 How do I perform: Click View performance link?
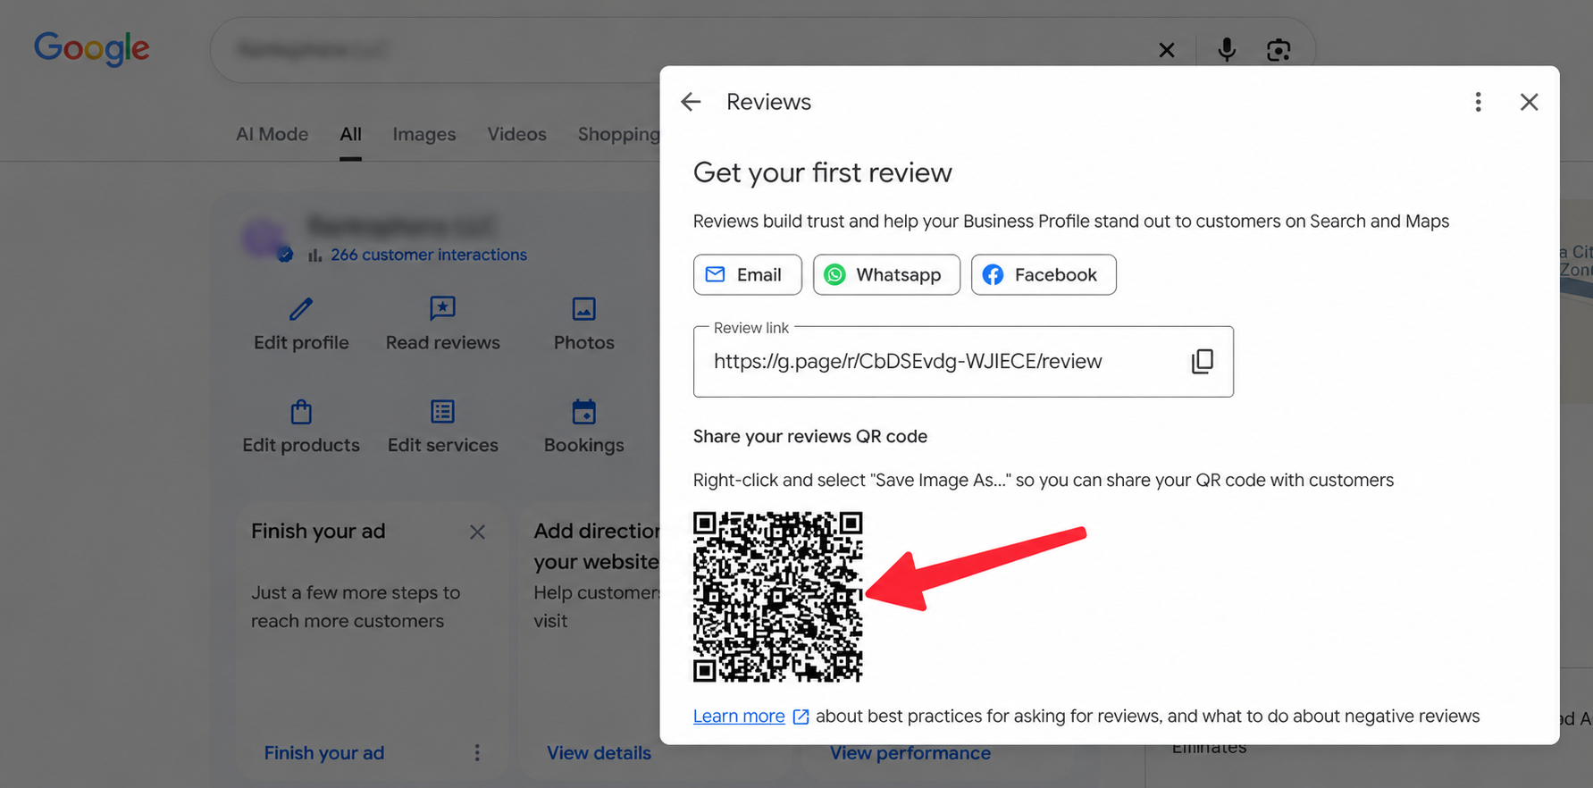(x=910, y=753)
